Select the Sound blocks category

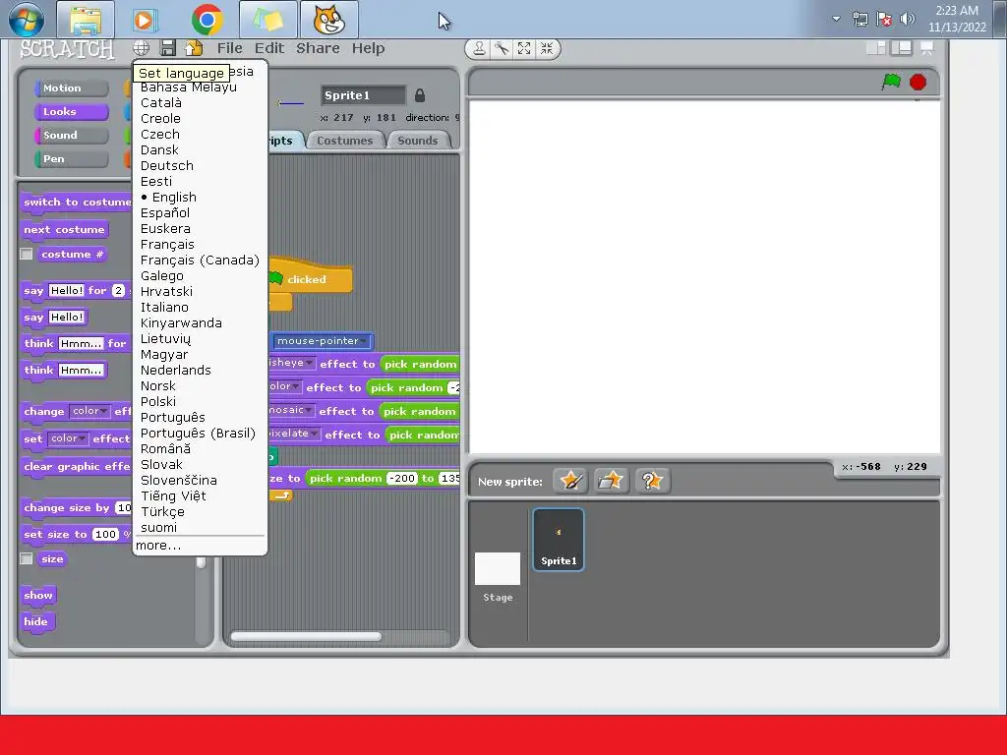click(x=71, y=136)
